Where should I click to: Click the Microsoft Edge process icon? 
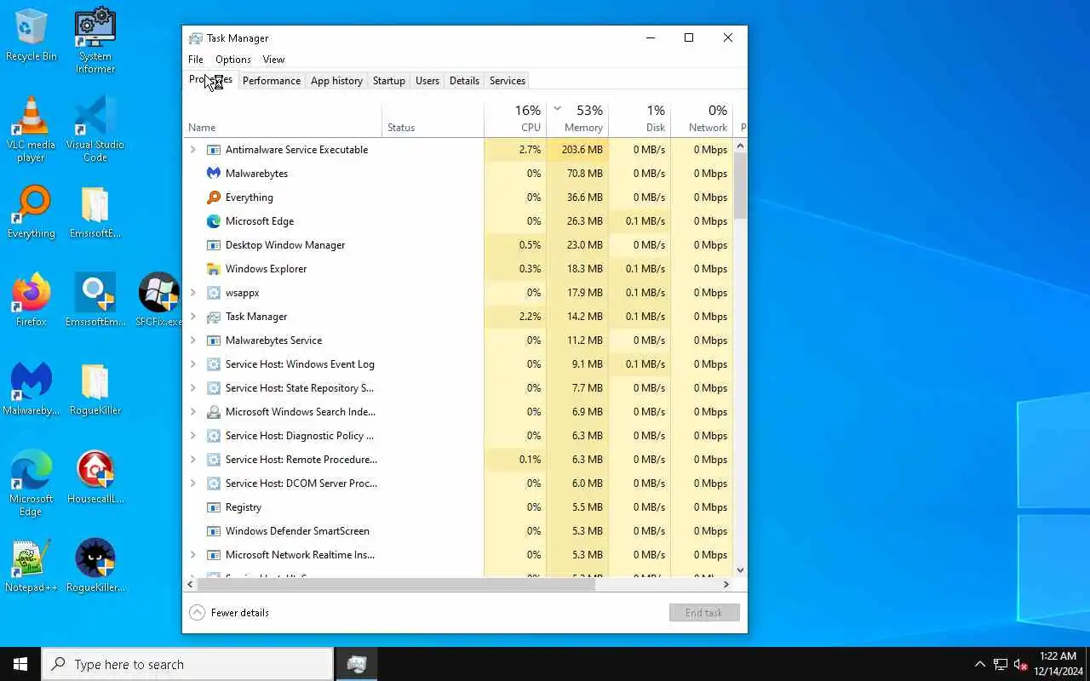(214, 220)
